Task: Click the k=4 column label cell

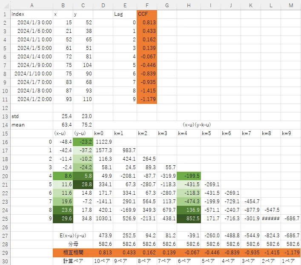Action: (x=189, y=133)
